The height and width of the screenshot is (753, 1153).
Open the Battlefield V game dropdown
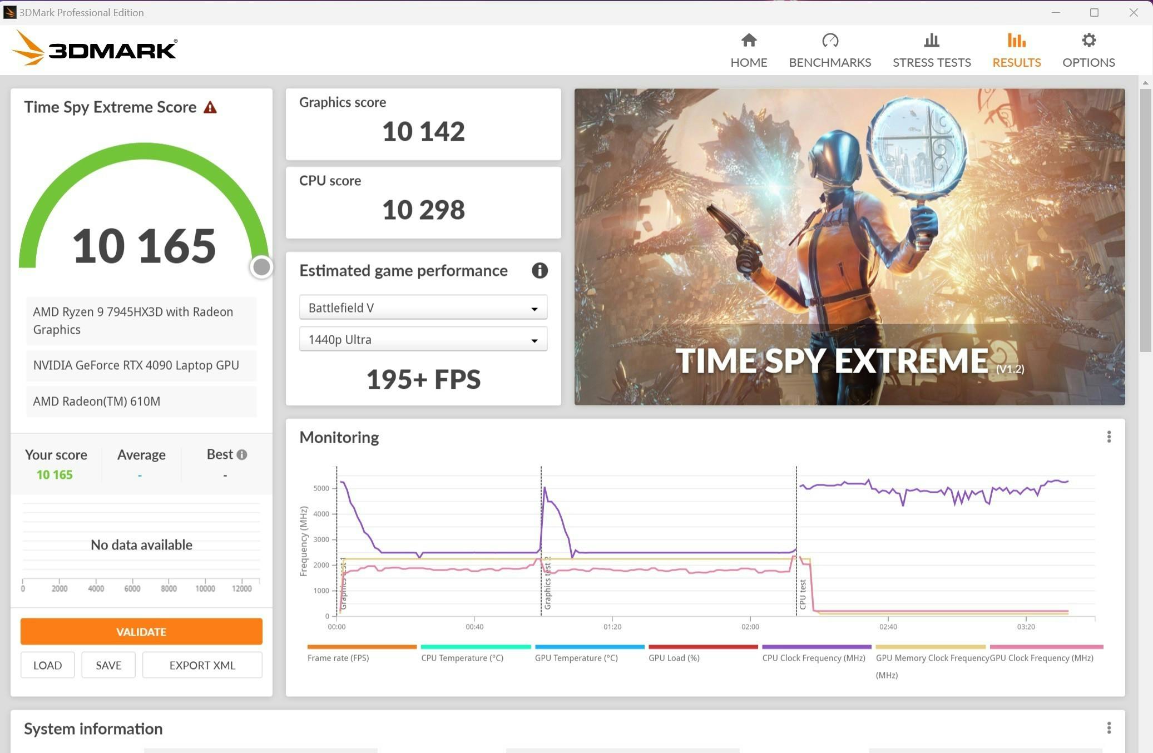pos(423,308)
